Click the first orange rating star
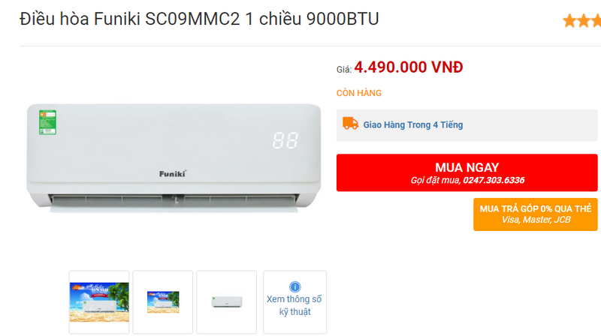Image resolution: width=601 pixels, height=336 pixels. [569, 21]
